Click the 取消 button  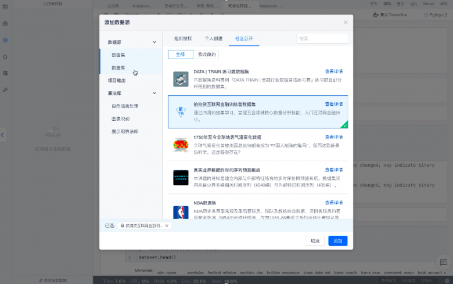coord(315,240)
